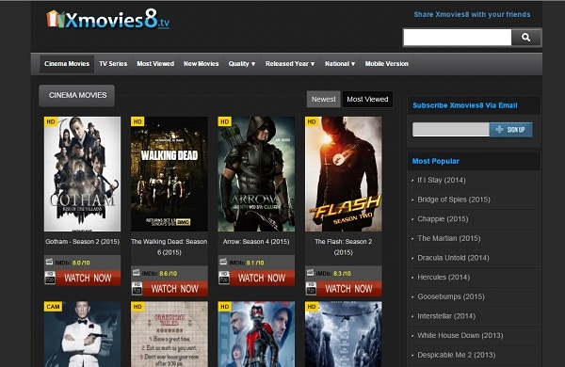
Task: Click Watch Now under The Walking Dead
Action: click(175, 289)
